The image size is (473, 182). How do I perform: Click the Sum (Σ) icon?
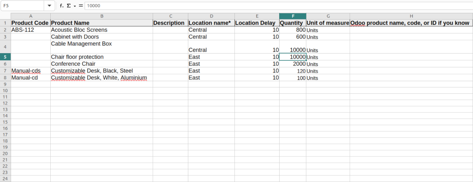point(69,6)
